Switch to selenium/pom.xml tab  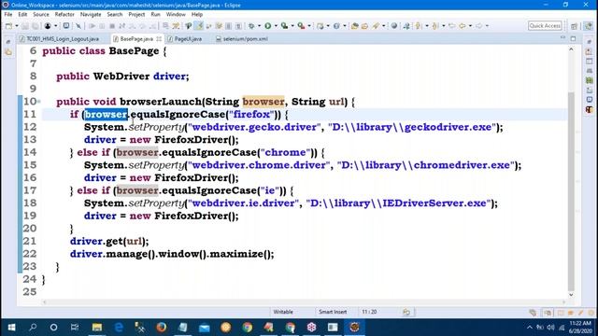click(x=242, y=39)
